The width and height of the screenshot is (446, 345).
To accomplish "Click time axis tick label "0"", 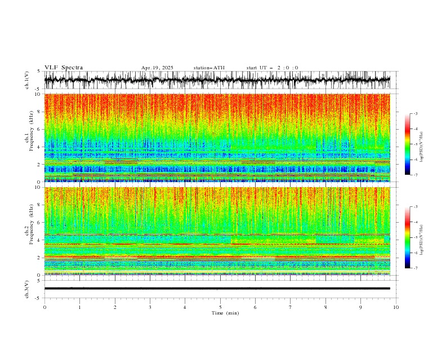I will (44, 307).
